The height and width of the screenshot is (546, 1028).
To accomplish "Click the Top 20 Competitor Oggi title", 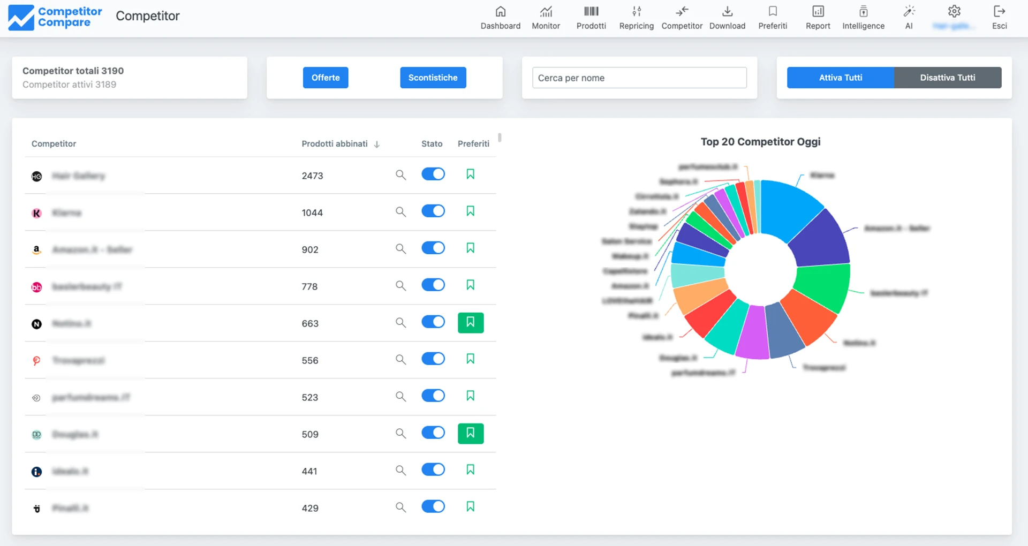I will (760, 142).
